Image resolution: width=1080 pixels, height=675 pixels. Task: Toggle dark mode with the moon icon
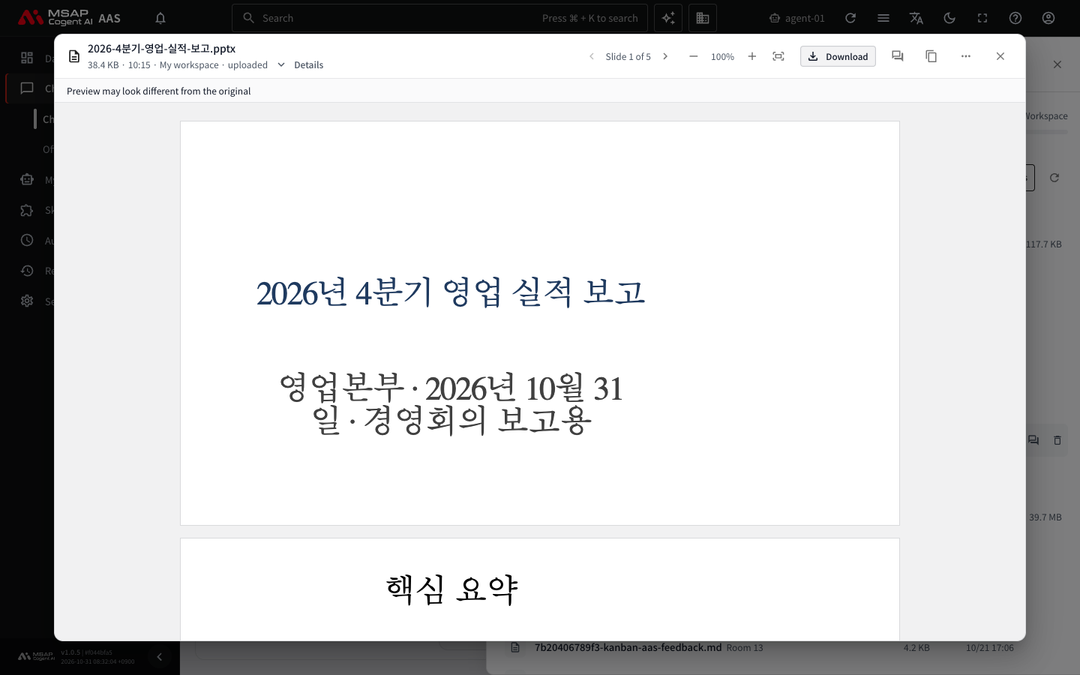tap(949, 18)
